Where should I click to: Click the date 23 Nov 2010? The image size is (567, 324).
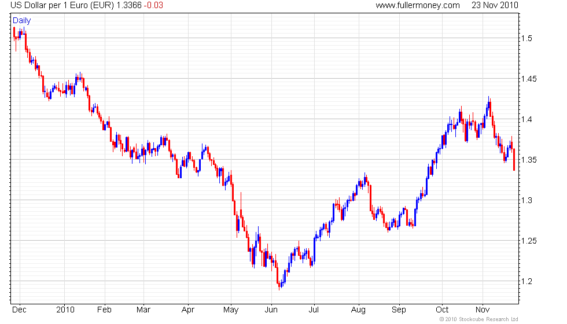coord(495,5)
